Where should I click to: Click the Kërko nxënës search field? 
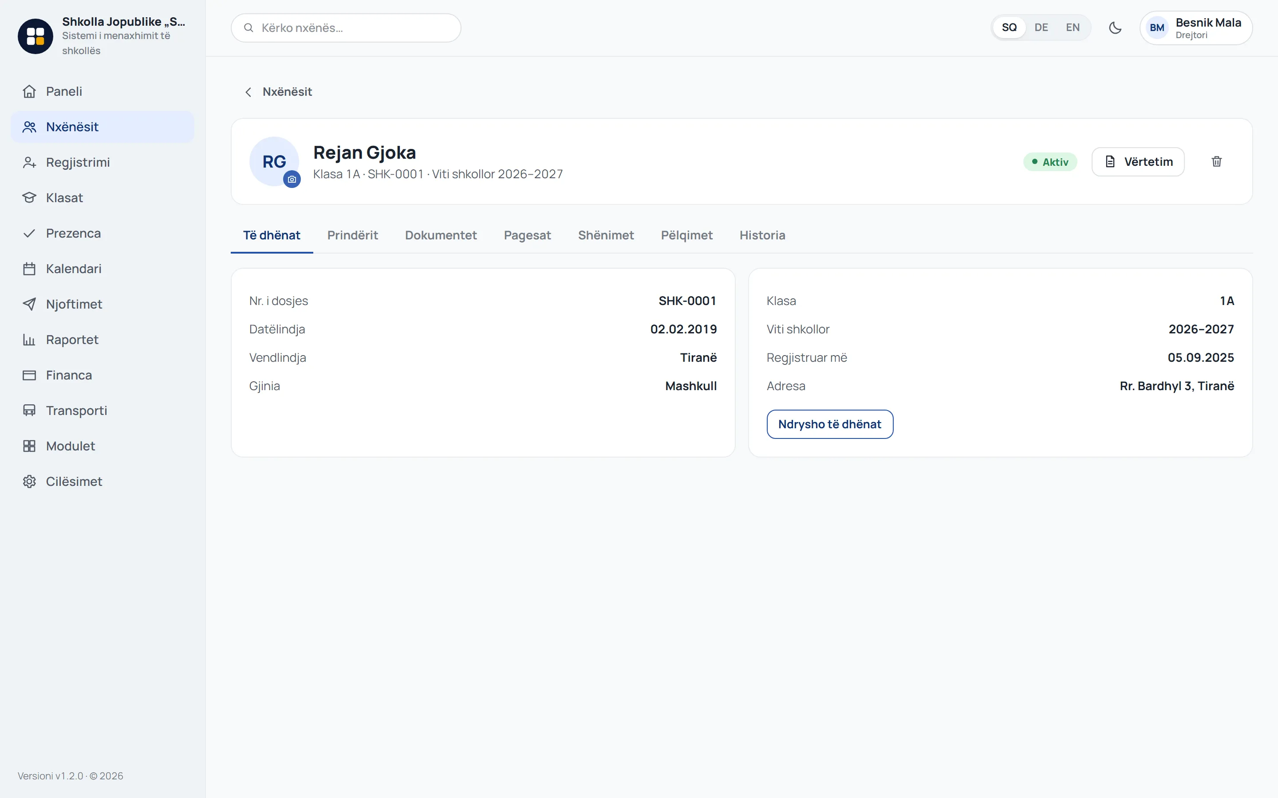tap(346, 28)
